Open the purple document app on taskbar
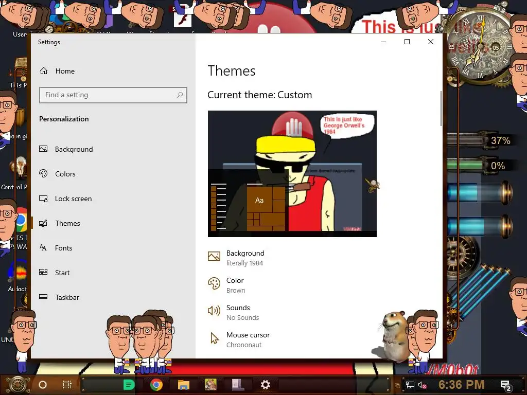The height and width of the screenshot is (395, 527). click(x=238, y=385)
